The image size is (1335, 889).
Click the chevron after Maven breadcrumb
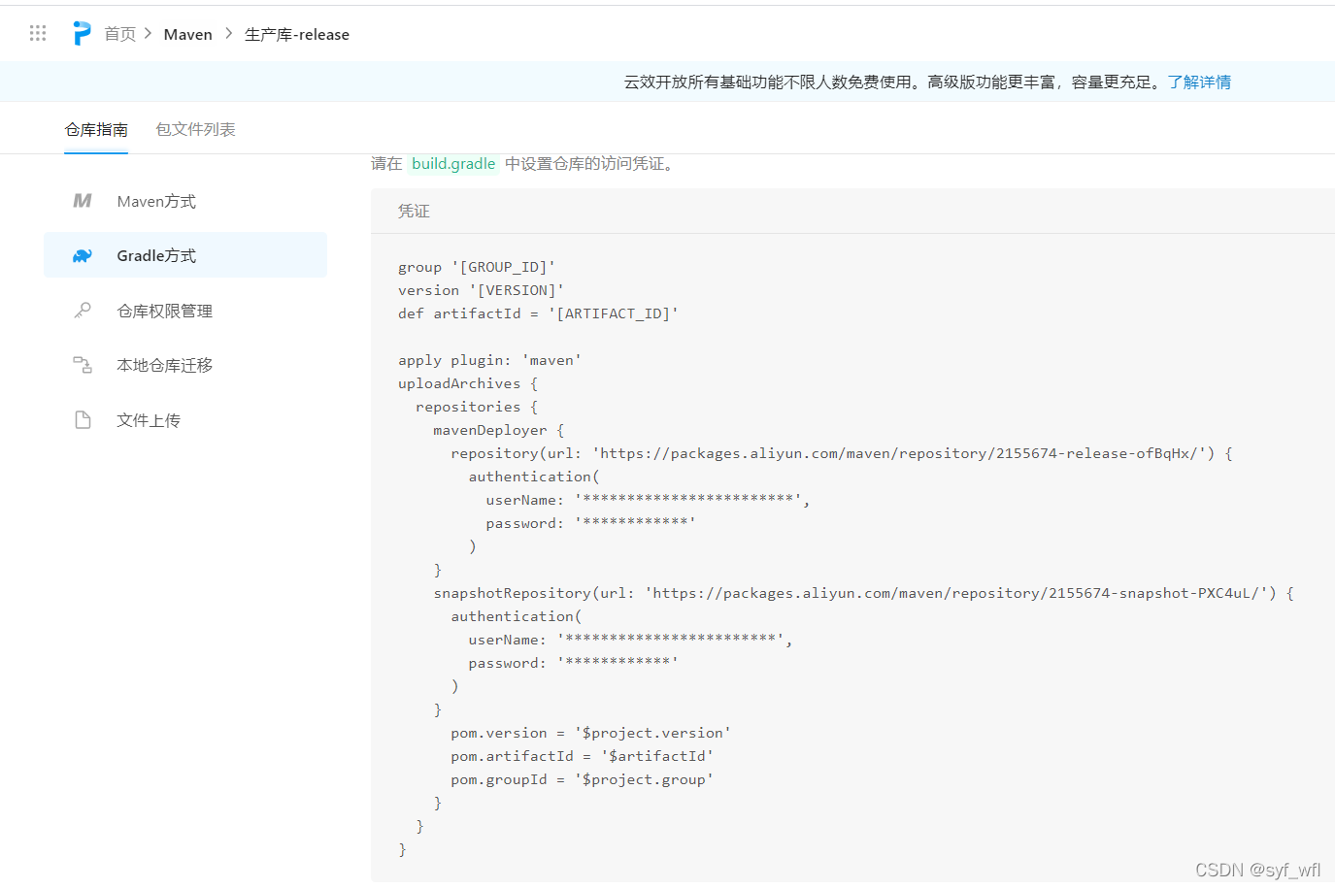(229, 34)
